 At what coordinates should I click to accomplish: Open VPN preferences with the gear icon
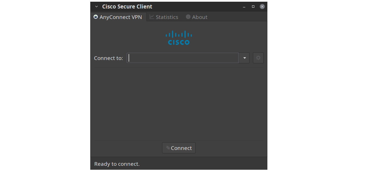[258, 58]
